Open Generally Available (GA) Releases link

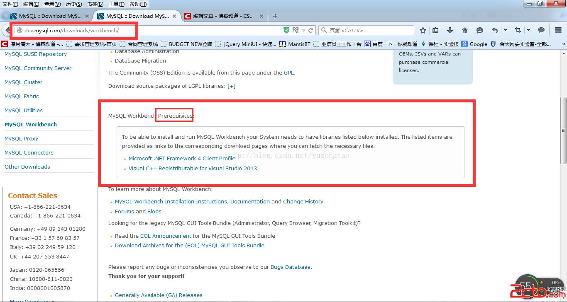point(159,295)
